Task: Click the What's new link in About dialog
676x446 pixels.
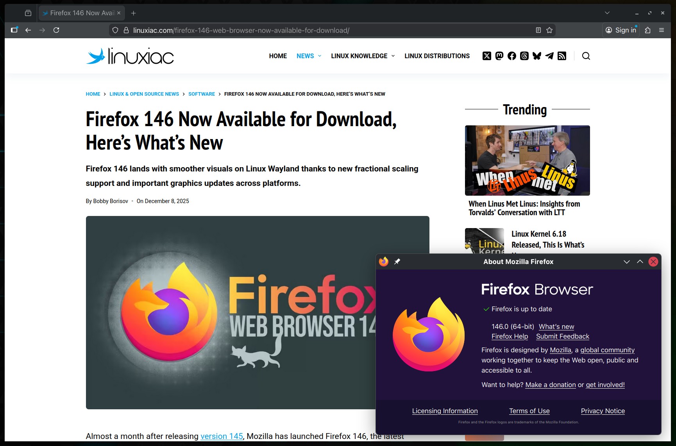Action: coord(556,326)
